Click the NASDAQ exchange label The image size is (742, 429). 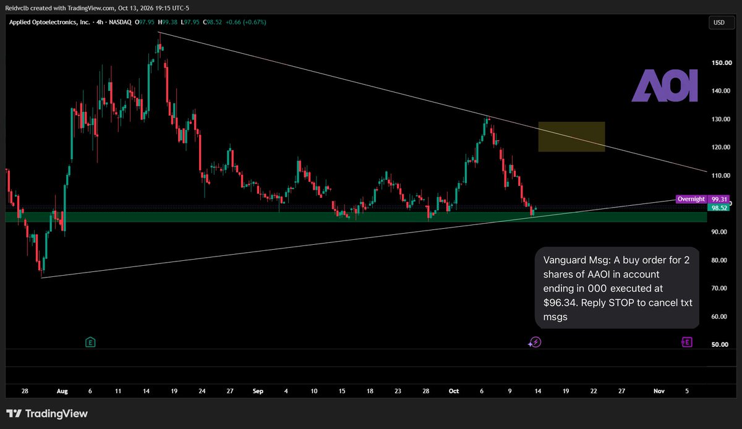120,22
